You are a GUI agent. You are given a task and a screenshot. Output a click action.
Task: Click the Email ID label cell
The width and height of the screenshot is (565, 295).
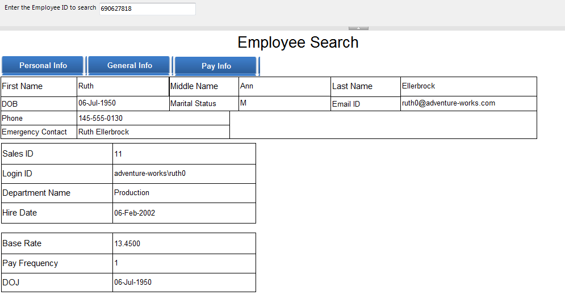coord(365,104)
